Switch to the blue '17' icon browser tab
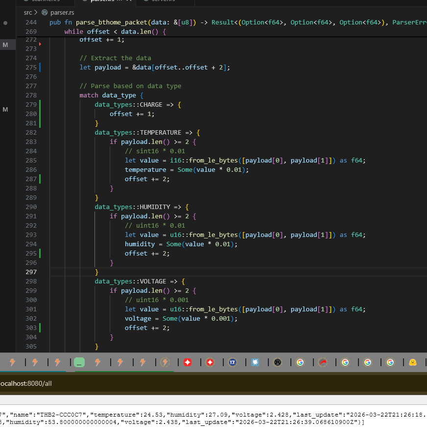The image size is (427, 445). tap(233, 362)
